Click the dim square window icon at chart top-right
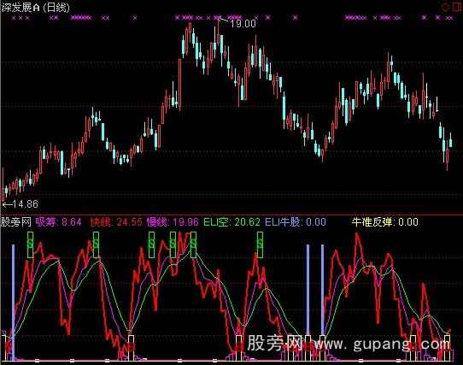The width and height of the screenshot is (463, 365). (457, 8)
